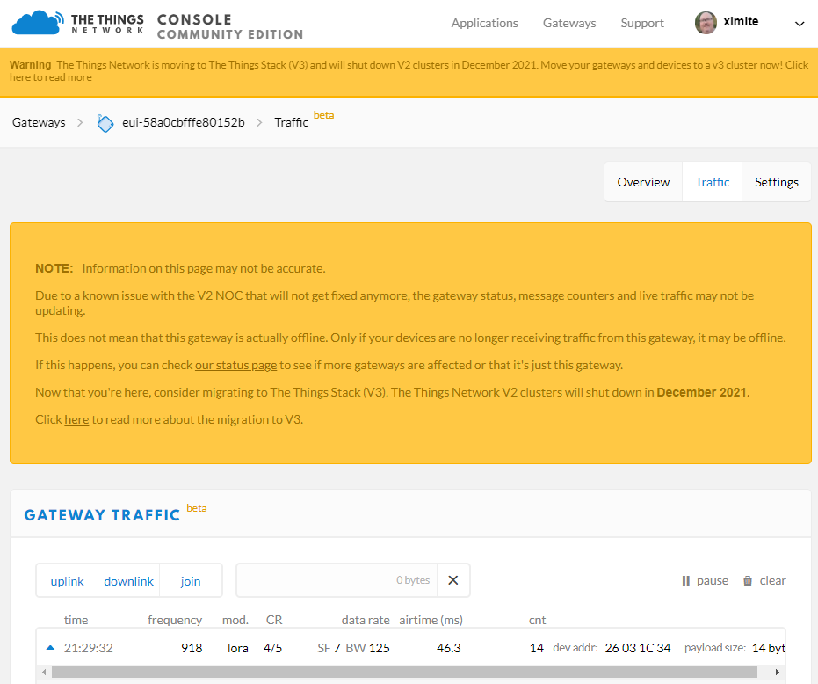
Task: Click the ximite username
Action: [741, 22]
